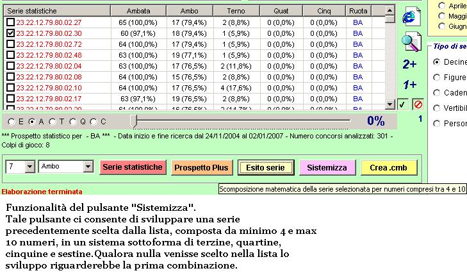The height and width of the screenshot is (273, 467).
Task: Select the T radio option
Action: [x=53, y=122]
